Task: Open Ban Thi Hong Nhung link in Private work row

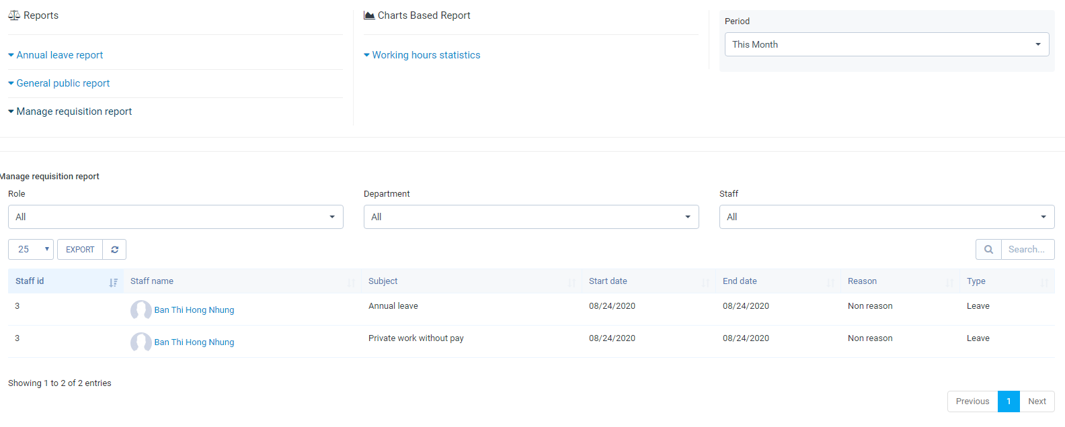Action: tap(194, 342)
